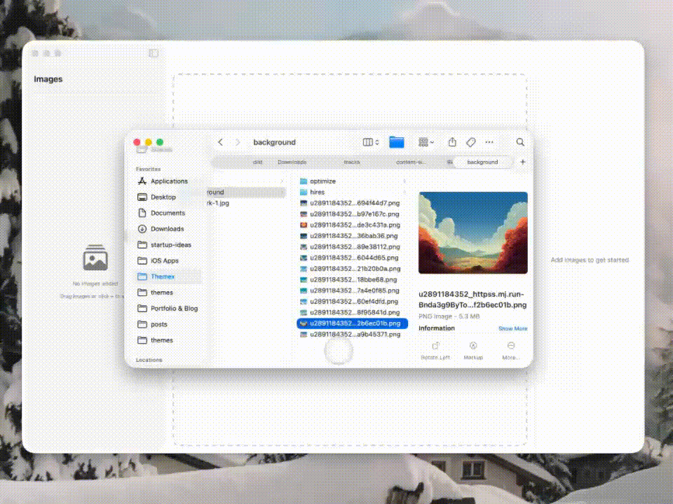The width and height of the screenshot is (673, 504).
Task: Open the group-by dropdown in toolbar
Action: (x=426, y=142)
